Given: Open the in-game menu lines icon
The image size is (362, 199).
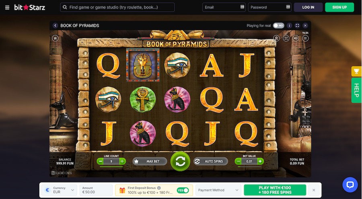Looking at the screenshot, I should point(305,38).
